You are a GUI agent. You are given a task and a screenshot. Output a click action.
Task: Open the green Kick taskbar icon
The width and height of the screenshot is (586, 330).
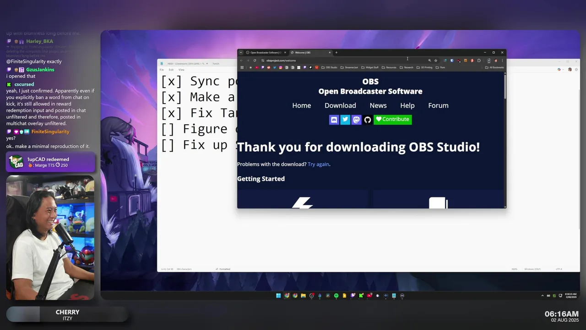pos(361,296)
